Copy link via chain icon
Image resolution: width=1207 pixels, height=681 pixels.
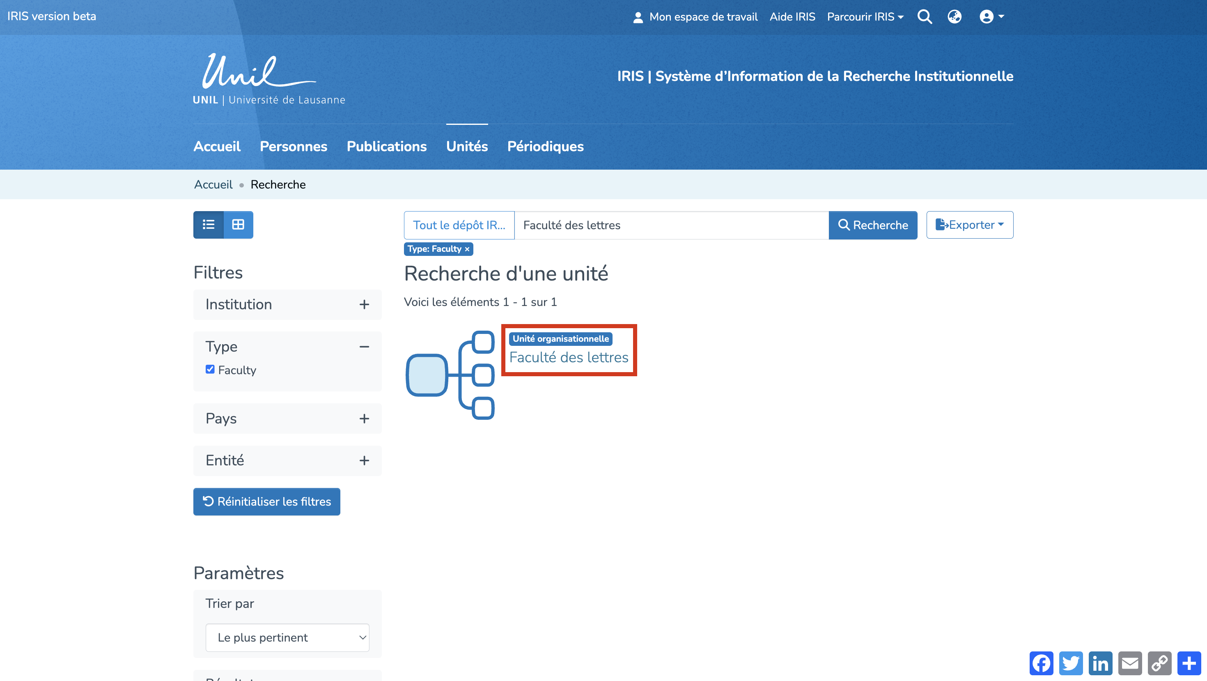[1159, 663]
